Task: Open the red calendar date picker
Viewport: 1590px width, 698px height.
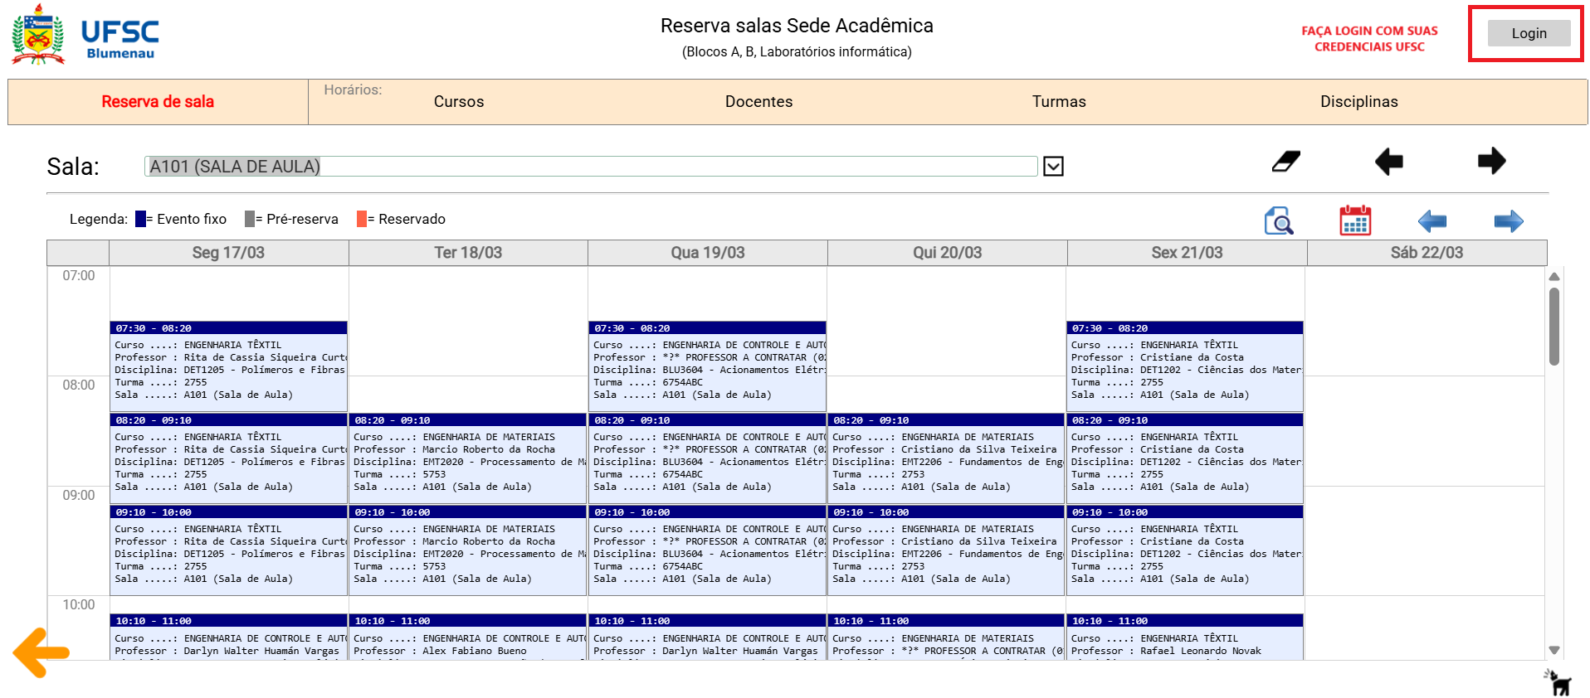Action: pos(1355,221)
